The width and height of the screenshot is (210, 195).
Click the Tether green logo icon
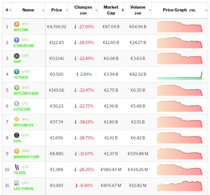(x=17, y=72)
